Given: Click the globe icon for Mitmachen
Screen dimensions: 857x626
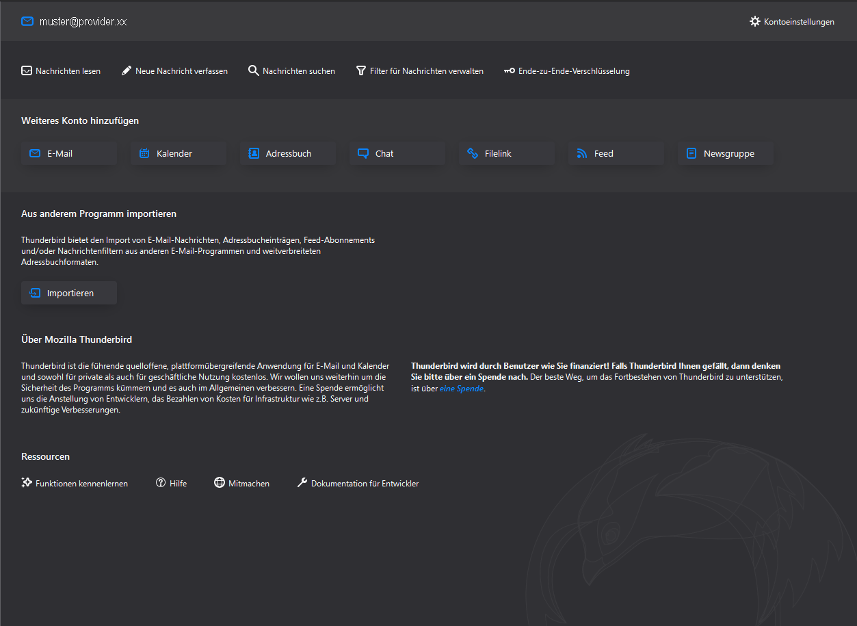Looking at the screenshot, I should tap(220, 482).
